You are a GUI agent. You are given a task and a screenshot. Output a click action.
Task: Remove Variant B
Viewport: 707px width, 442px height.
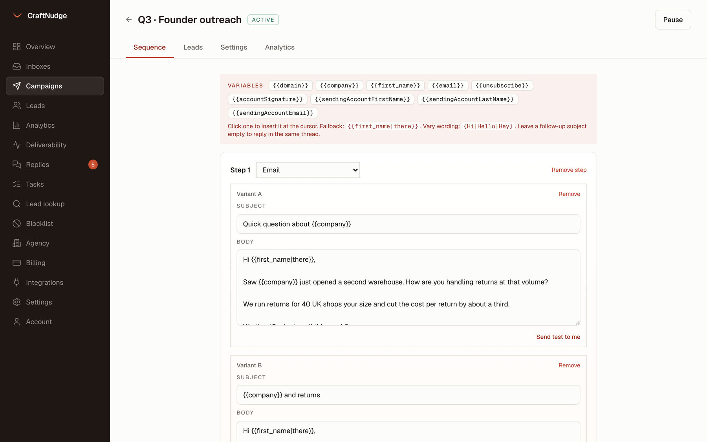click(569, 365)
